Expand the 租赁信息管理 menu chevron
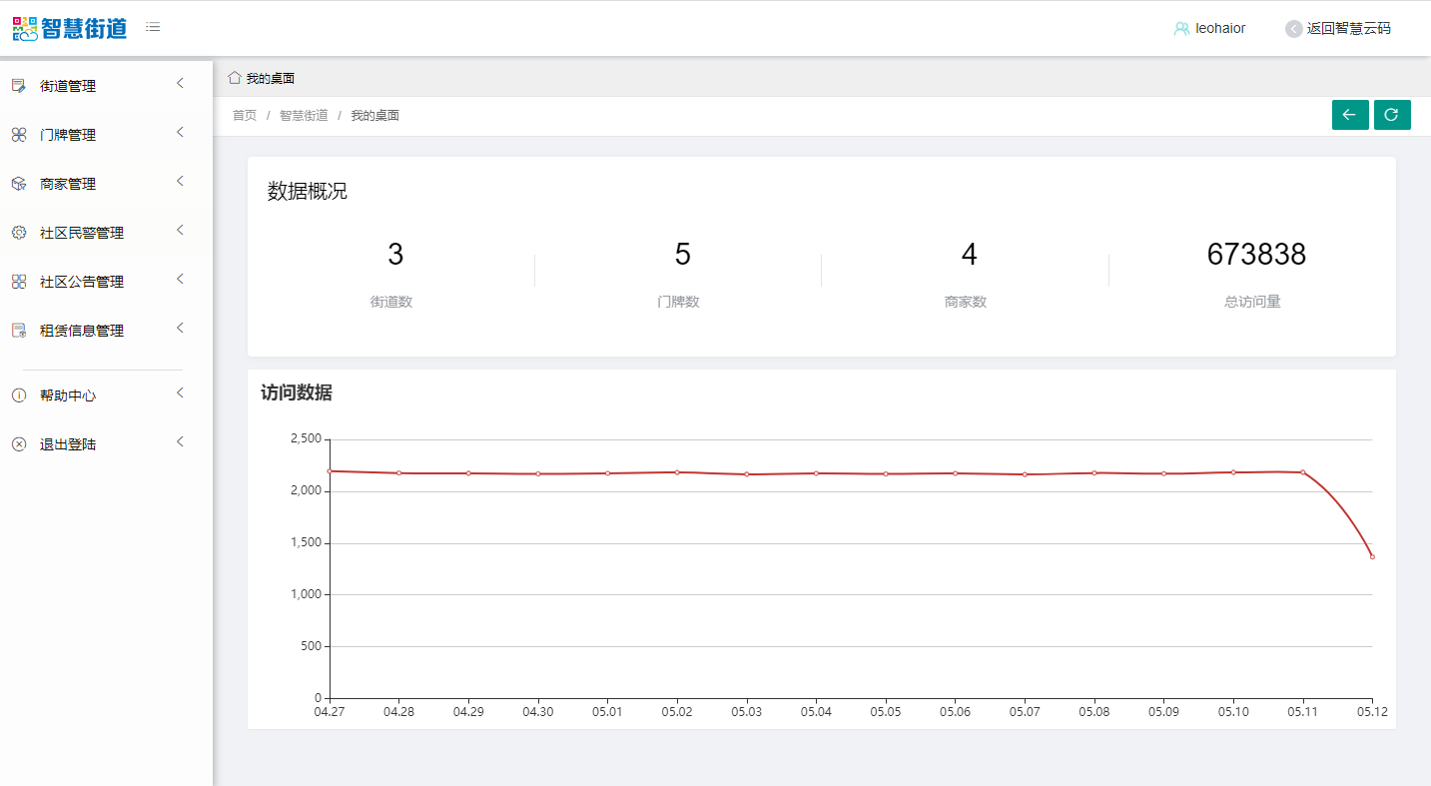The width and height of the screenshot is (1431, 786). [180, 329]
